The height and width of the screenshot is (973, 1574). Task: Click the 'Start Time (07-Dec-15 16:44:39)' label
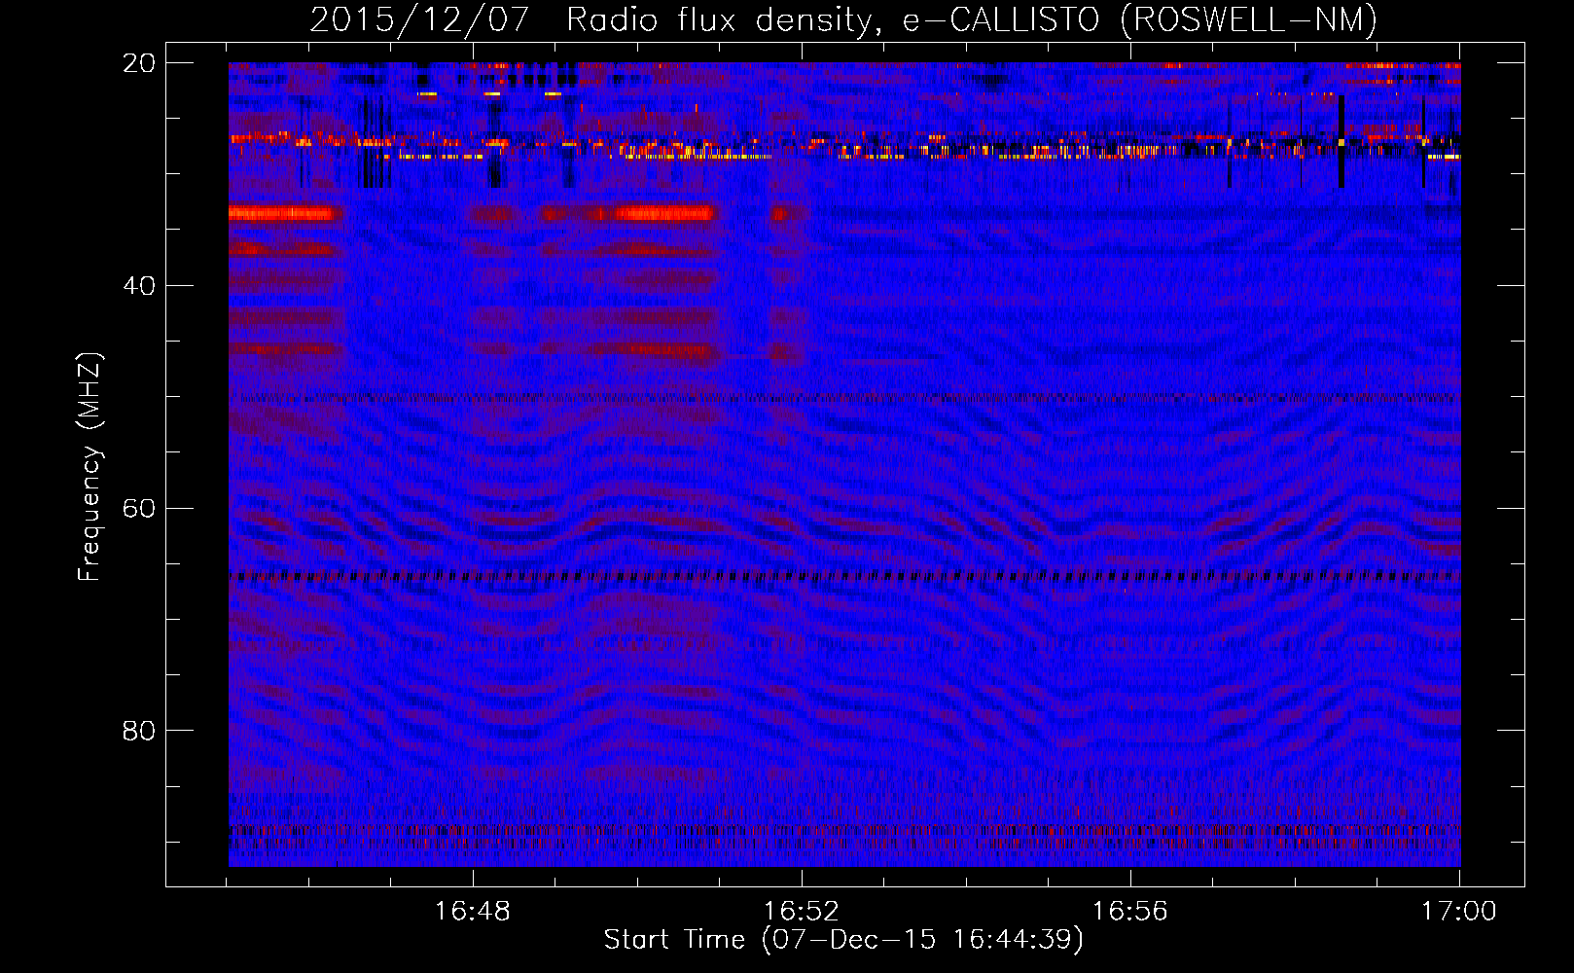click(843, 940)
